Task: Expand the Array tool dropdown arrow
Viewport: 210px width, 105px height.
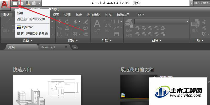Action: 80,34
